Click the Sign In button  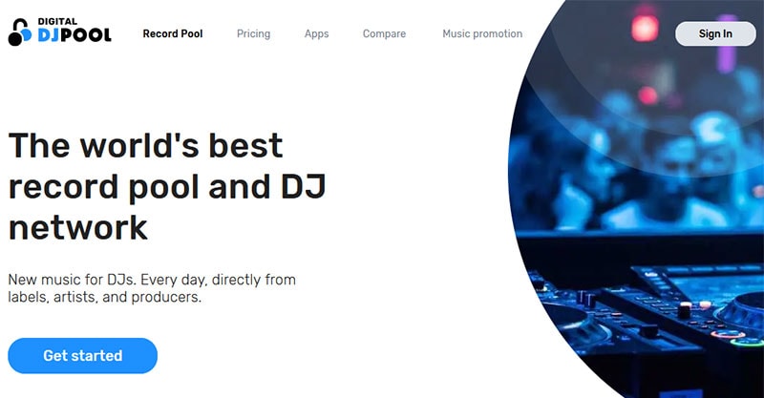click(715, 33)
